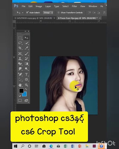Select the Hand tool

pyautogui.click(x=20, y=85)
